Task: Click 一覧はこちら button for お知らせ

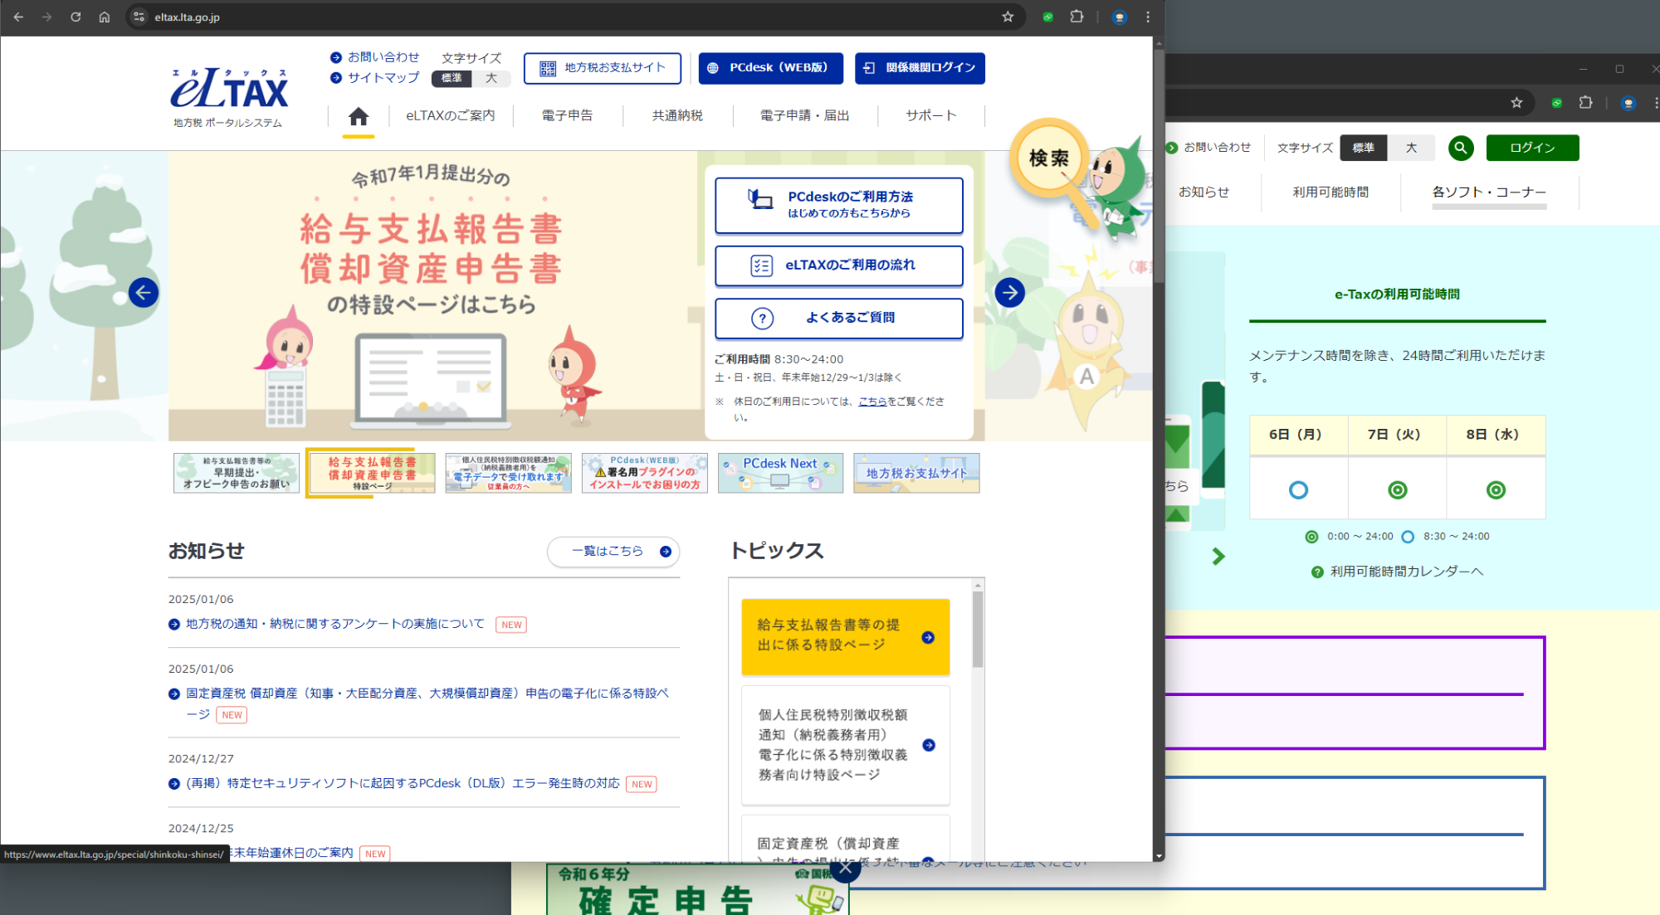Action: click(x=613, y=551)
